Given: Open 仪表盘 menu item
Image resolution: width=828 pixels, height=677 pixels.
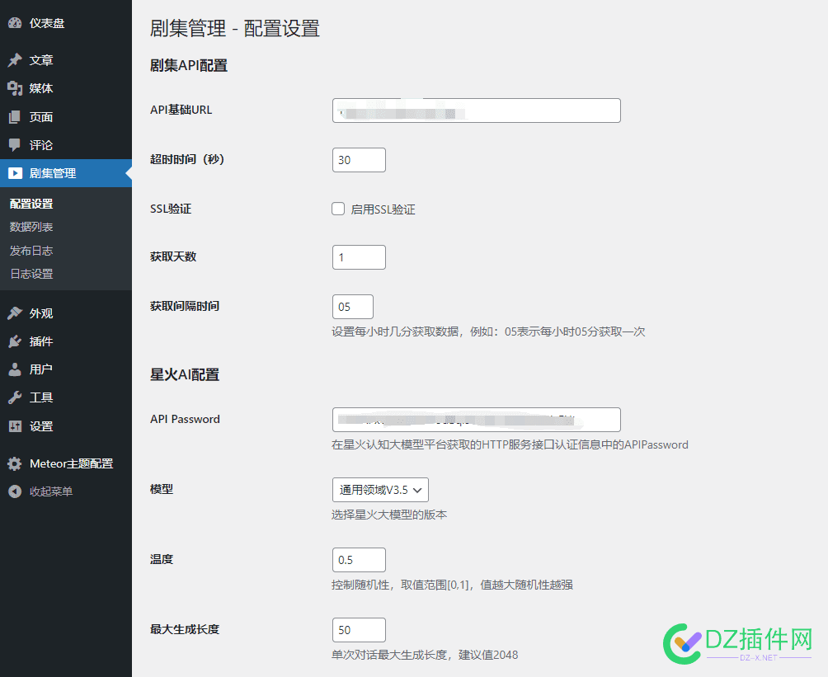Looking at the screenshot, I should (65, 23).
